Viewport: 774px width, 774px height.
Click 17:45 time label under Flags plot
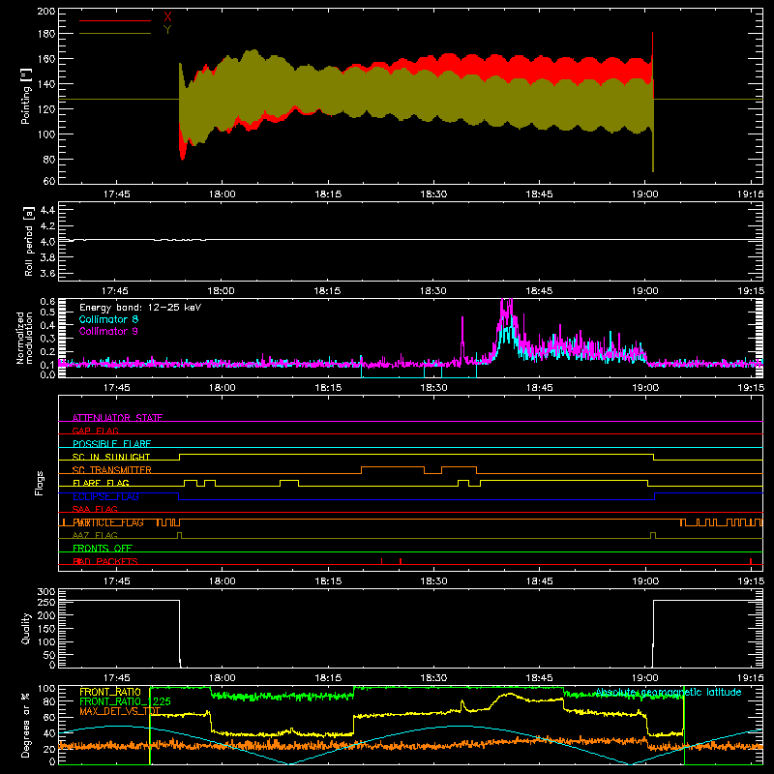(x=116, y=581)
